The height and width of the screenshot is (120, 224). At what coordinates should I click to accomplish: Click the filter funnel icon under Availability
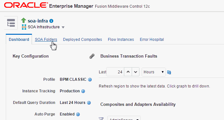click(x=101, y=119)
